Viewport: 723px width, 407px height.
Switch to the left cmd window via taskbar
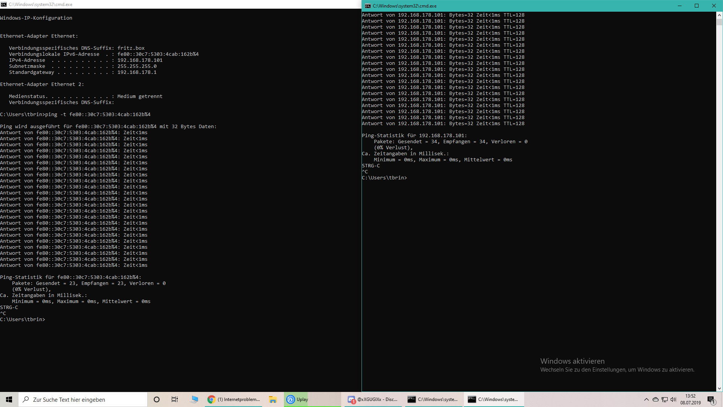pyautogui.click(x=433, y=399)
